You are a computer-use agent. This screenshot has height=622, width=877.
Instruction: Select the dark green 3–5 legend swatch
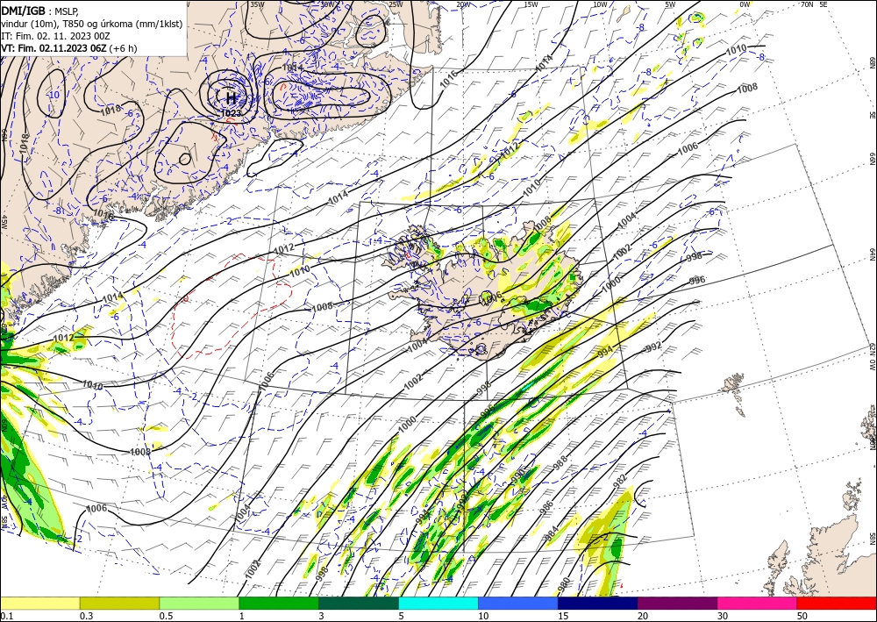pyautogui.click(x=359, y=603)
